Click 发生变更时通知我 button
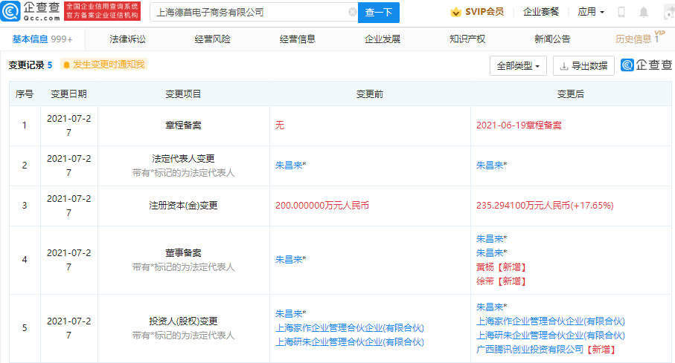This screenshot has height=363, width=675. click(103, 65)
